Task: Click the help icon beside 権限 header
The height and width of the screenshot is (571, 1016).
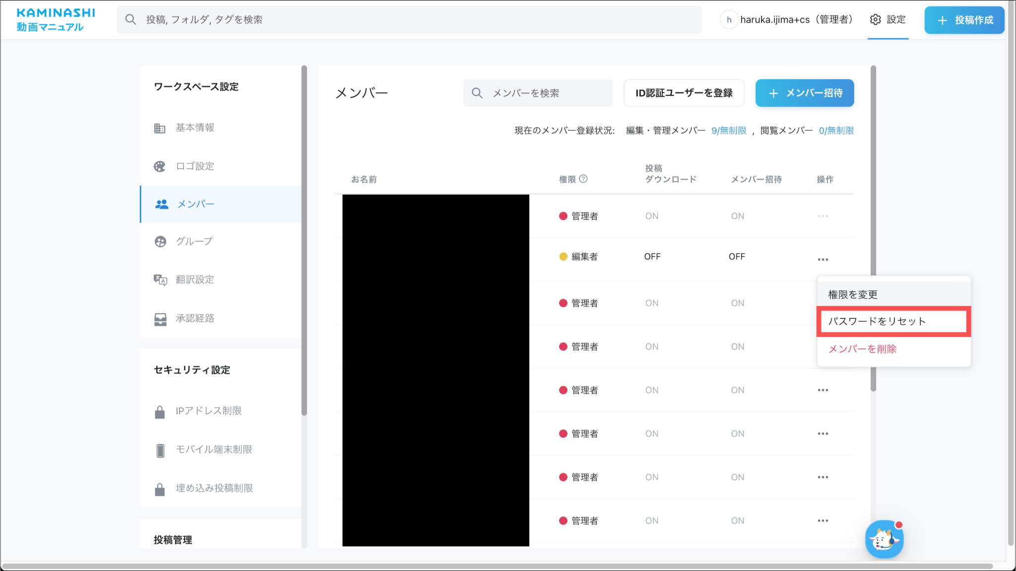Action: point(583,179)
